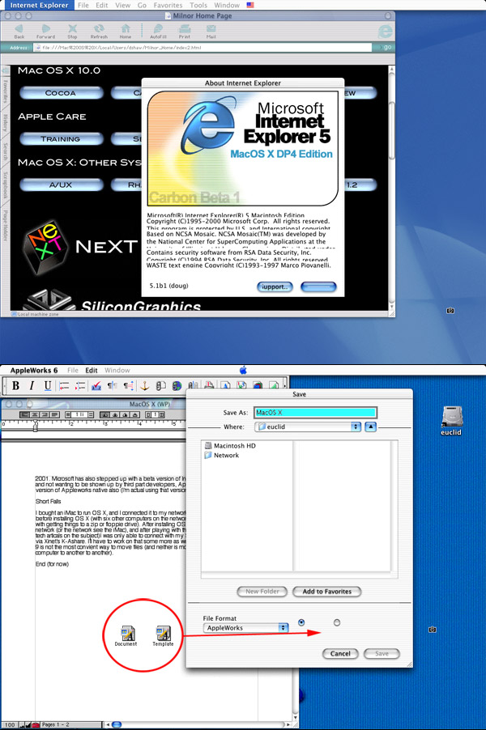This screenshot has width=486, height=730.
Task: Open the Apple menu in AppleWorks menu bar
Action: click(243, 370)
